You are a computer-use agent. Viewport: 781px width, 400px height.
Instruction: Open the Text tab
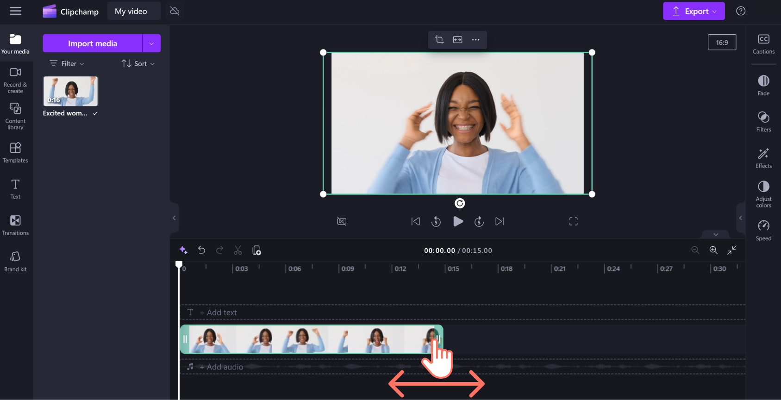[15, 189]
